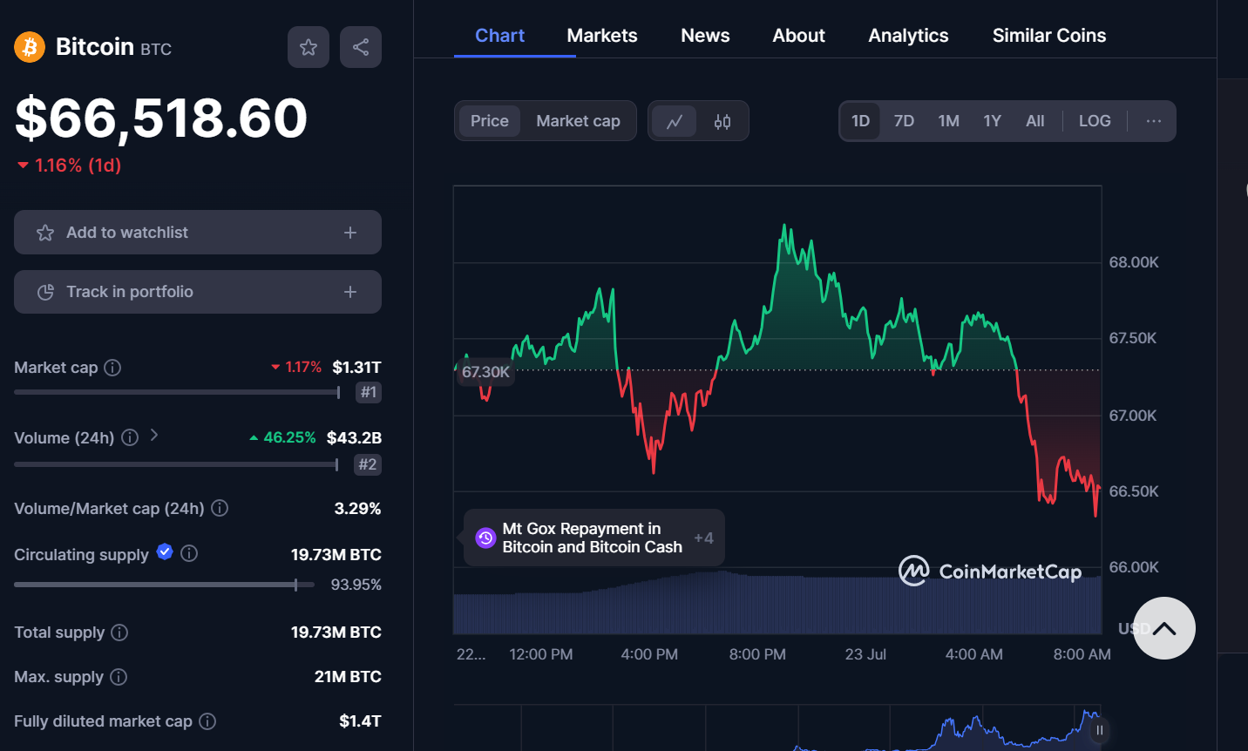Image resolution: width=1248 pixels, height=751 pixels.
Task: Switch chart view to Market cap
Action: pyautogui.click(x=578, y=120)
